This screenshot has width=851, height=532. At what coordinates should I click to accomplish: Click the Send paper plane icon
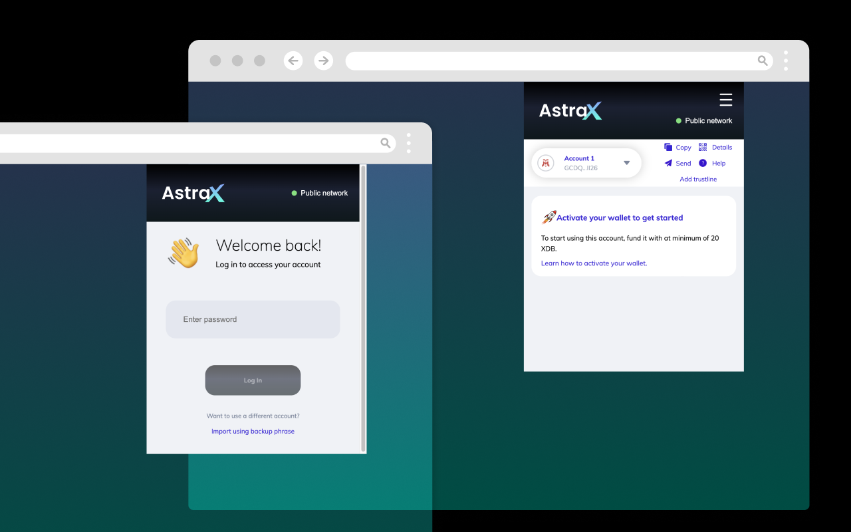coord(668,163)
